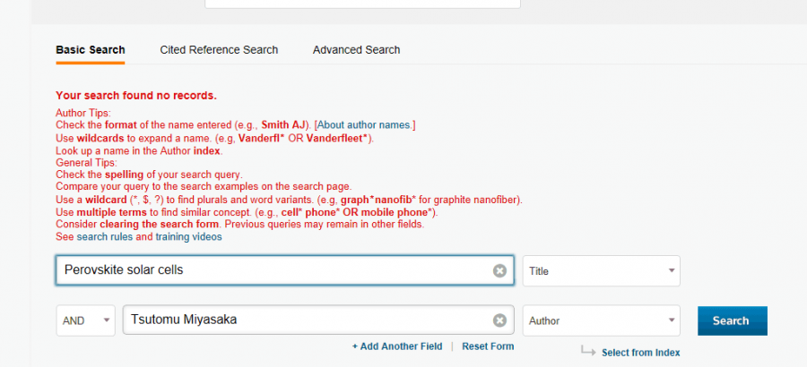Image resolution: width=807 pixels, height=367 pixels.
Task: Open the training videos link
Action: (188, 237)
